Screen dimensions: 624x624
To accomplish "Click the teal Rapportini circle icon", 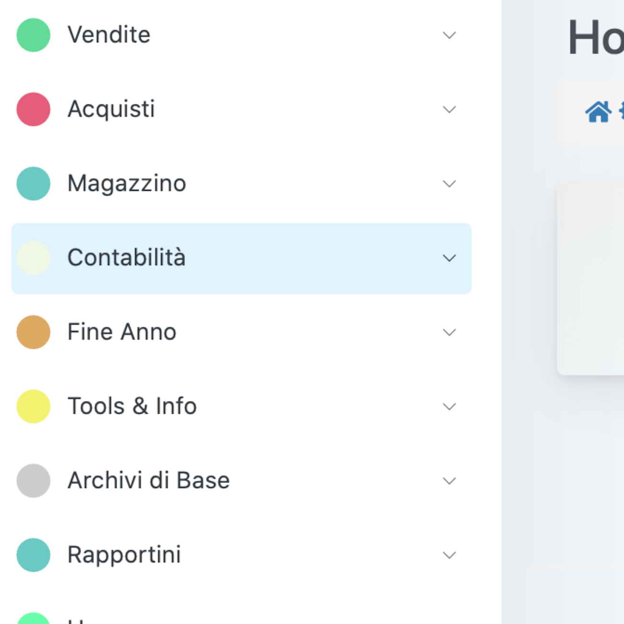I will pyautogui.click(x=33, y=555).
